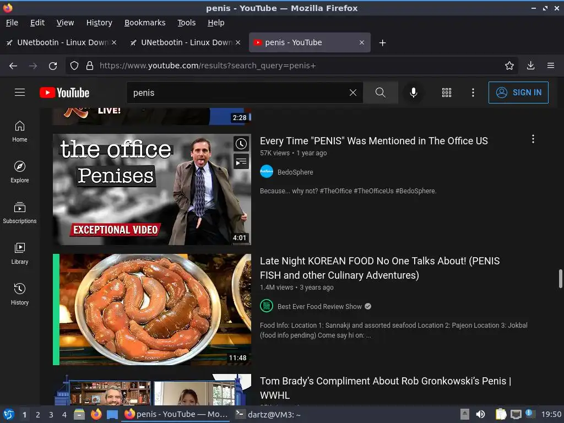Image resolution: width=564 pixels, height=423 pixels.
Task: Click the page vertical scrollbar handle
Action: click(560, 278)
